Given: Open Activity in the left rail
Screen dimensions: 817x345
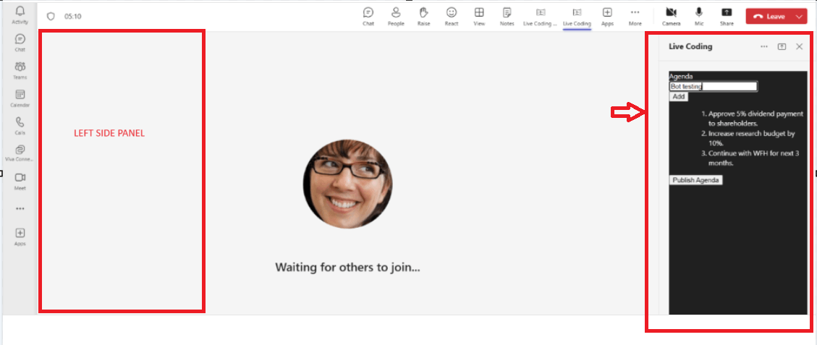Looking at the screenshot, I should [x=20, y=15].
